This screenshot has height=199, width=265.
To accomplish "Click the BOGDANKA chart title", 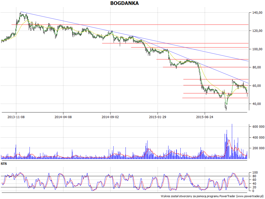I will point(124,3).
